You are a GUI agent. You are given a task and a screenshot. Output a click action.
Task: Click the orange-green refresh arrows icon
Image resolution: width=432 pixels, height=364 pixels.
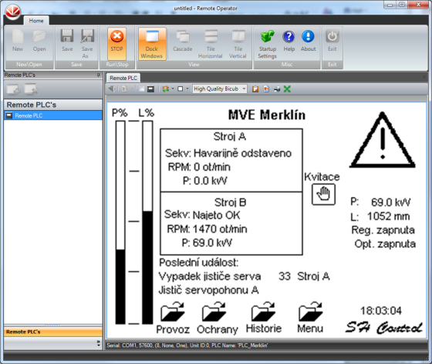[166, 88]
